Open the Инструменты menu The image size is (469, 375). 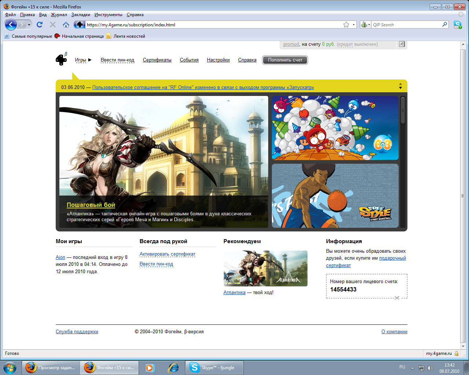pyautogui.click(x=108, y=15)
